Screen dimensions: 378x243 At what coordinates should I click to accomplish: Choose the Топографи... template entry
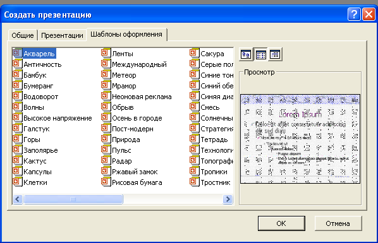pyautogui.click(x=217, y=161)
